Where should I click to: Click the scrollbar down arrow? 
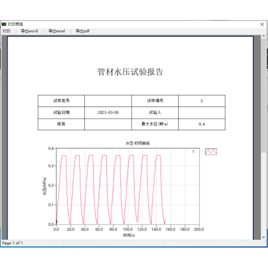(263, 237)
